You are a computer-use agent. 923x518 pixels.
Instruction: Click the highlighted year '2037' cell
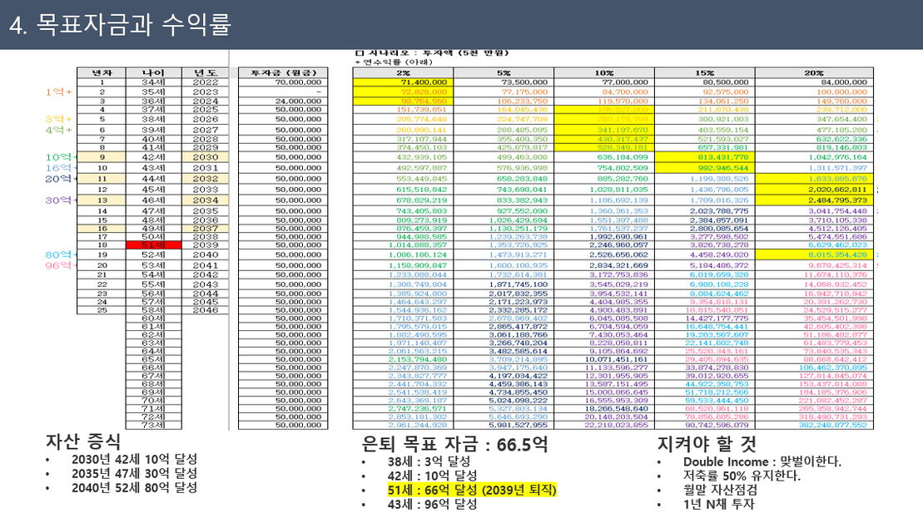[x=206, y=228]
